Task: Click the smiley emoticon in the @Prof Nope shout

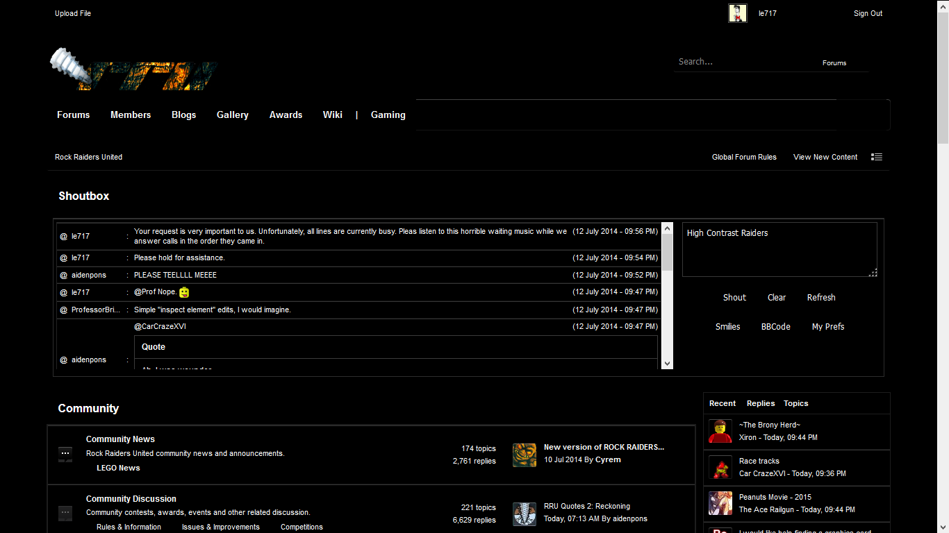Action: (184, 292)
